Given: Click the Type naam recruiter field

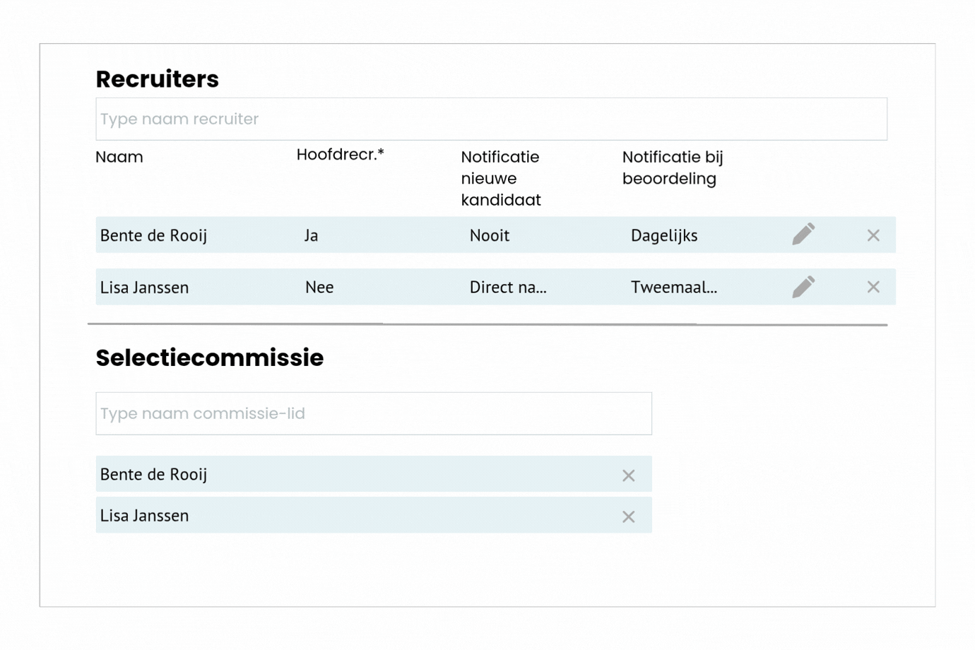Looking at the screenshot, I should [491, 119].
